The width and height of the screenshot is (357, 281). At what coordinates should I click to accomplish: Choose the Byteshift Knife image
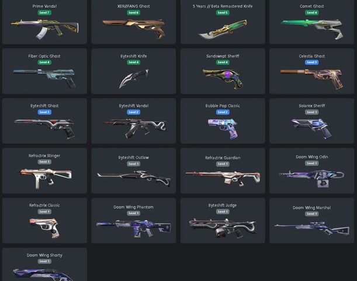point(134,78)
